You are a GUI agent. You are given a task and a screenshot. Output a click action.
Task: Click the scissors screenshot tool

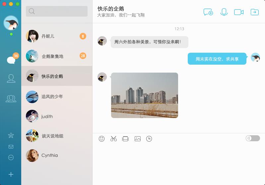coord(114,139)
